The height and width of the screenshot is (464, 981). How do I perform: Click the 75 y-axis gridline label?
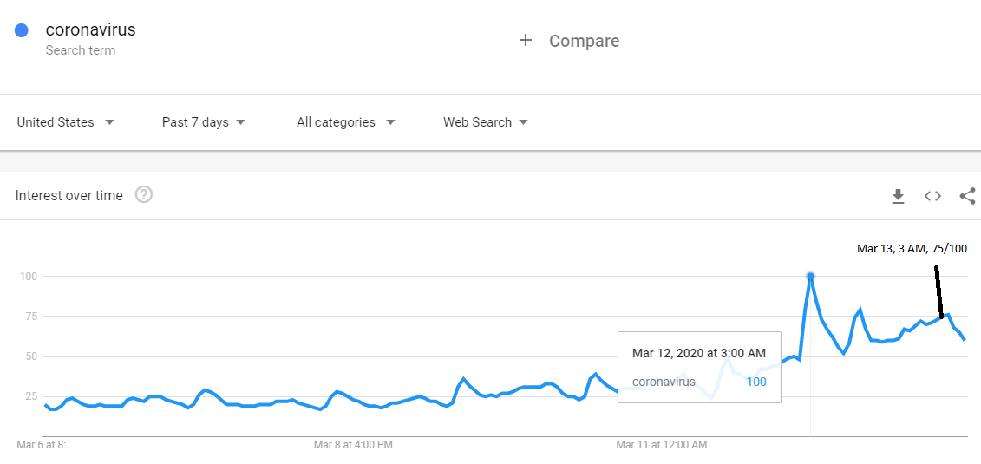click(x=30, y=317)
